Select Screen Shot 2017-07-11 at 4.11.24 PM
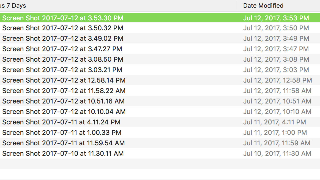The width and height of the screenshot is (320, 180). point(61,122)
